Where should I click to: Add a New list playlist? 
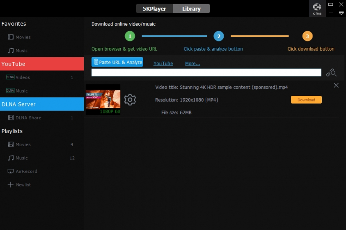click(23, 185)
